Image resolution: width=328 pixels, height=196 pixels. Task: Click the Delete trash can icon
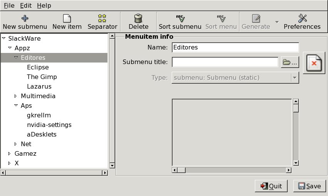point(138,18)
